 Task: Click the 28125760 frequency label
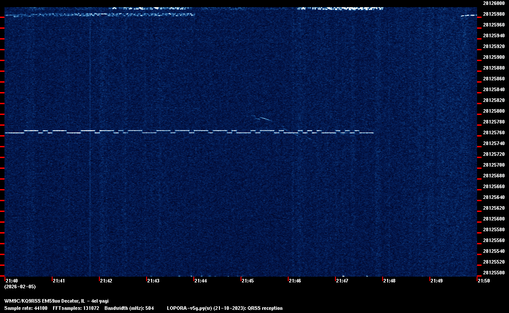[x=493, y=132]
